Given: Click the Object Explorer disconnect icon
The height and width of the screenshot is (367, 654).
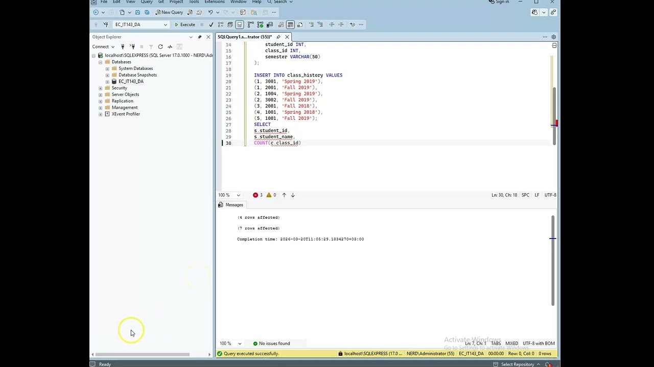Looking at the screenshot, I should pyautogui.click(x=132, y=47).
